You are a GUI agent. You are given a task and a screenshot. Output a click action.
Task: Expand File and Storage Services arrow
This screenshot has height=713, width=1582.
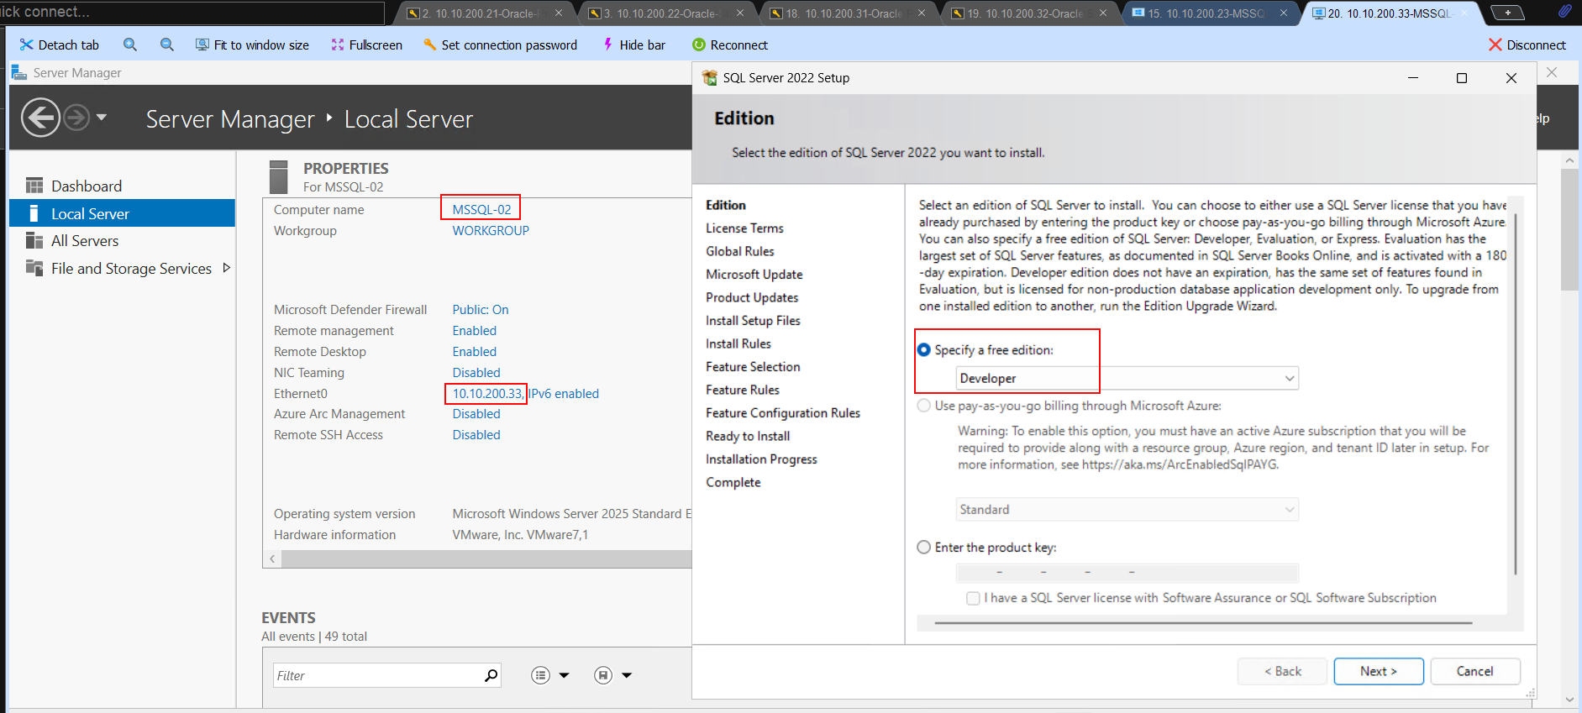pos(226,268)
